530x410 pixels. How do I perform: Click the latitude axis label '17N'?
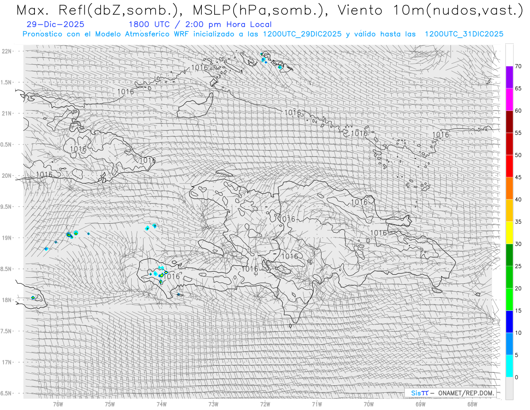click(8, 362)
